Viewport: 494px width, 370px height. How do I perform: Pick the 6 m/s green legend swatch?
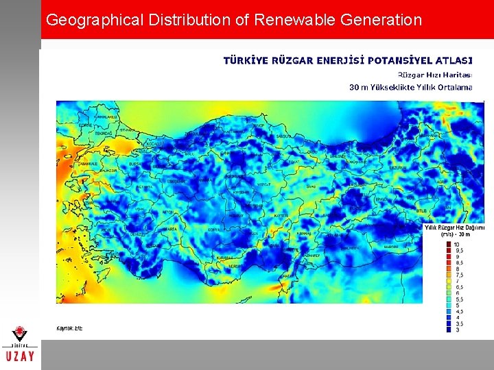449,293
